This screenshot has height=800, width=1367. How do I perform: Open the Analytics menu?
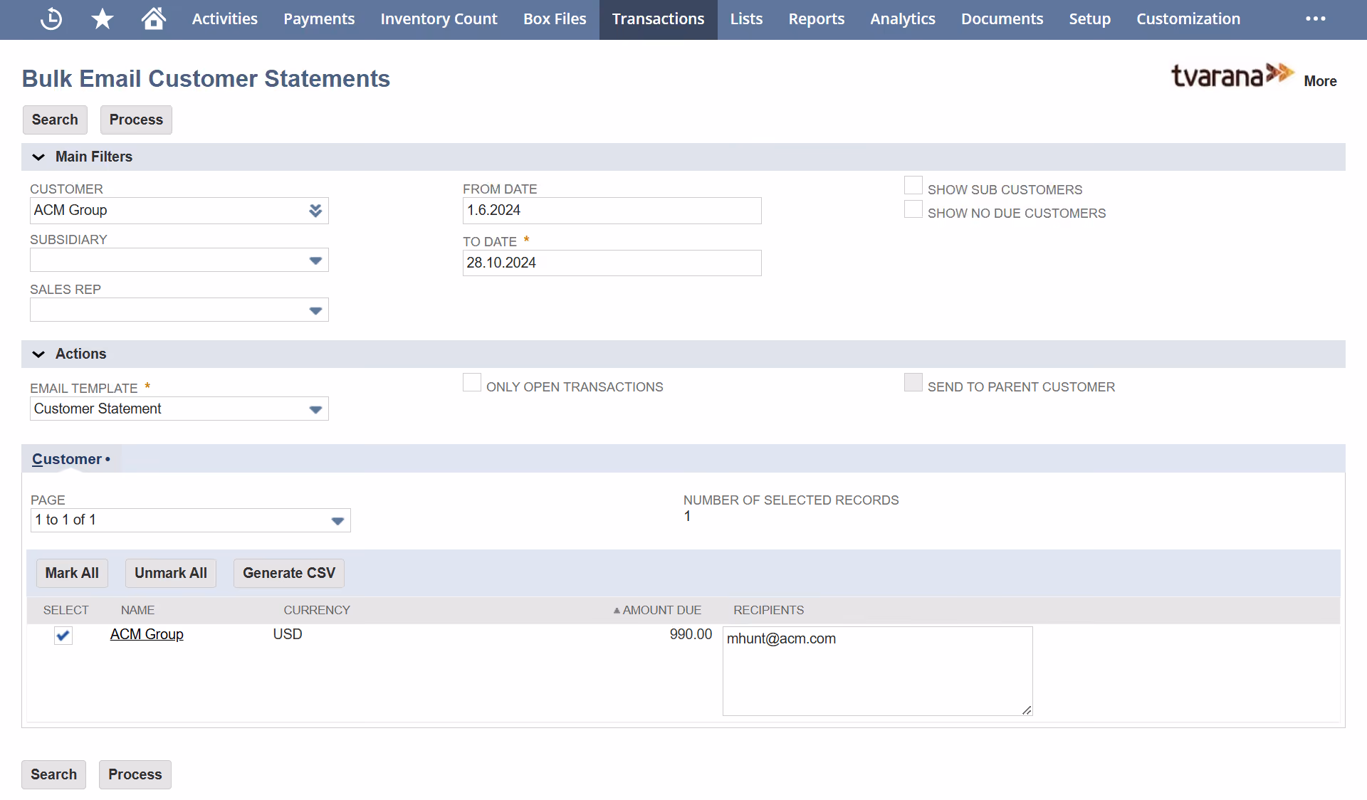pos(903,19)
